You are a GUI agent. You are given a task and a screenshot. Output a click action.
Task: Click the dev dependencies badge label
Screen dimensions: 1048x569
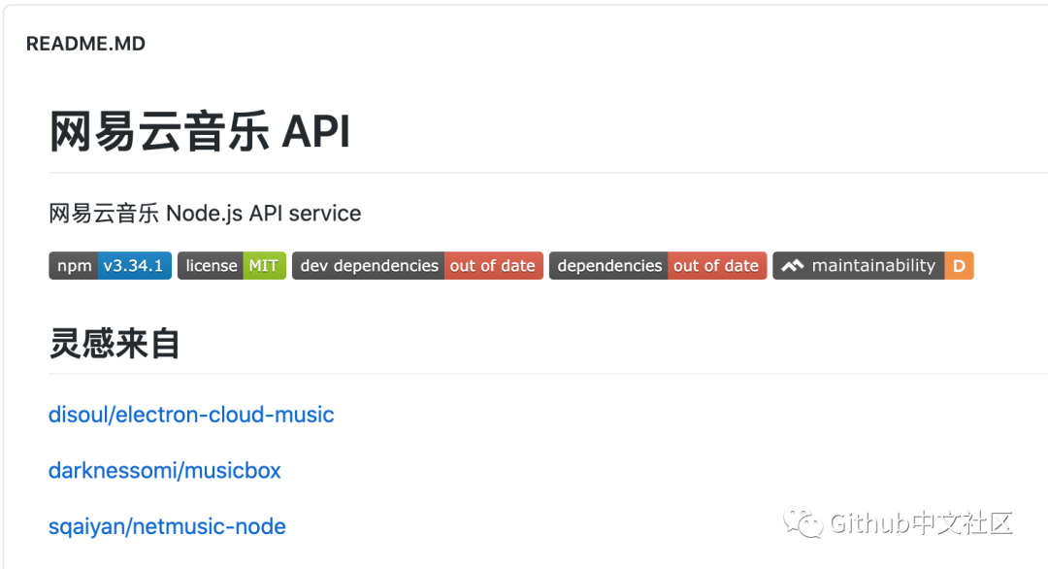coord(369,266)
